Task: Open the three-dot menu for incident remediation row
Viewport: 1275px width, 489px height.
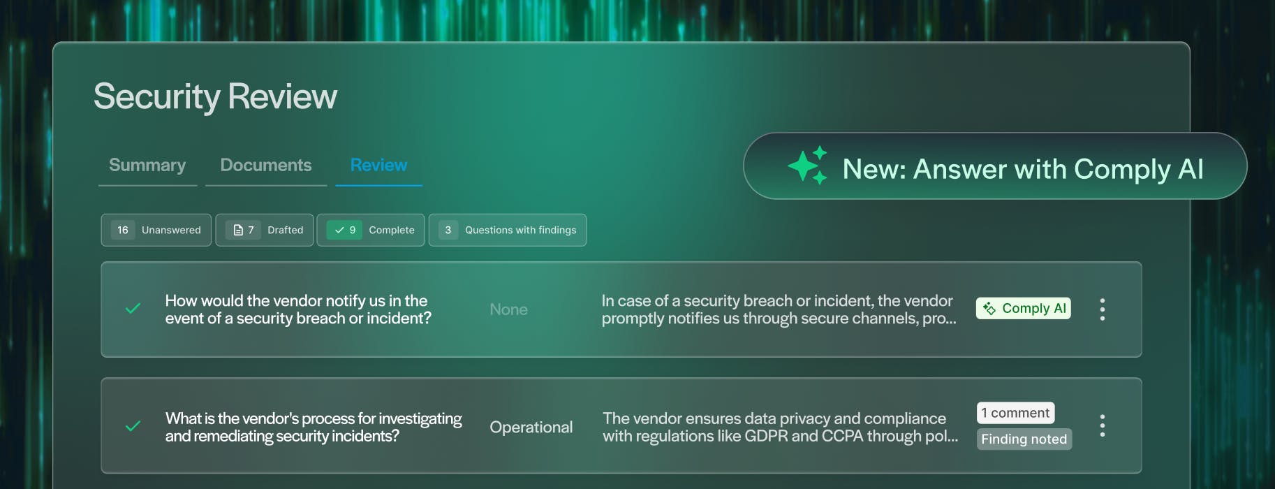Action: coord(1102,425)
